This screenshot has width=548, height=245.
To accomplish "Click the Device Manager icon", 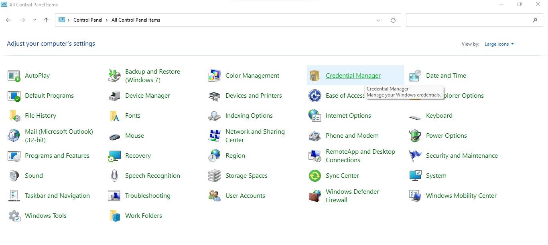I will click(114, 96).
